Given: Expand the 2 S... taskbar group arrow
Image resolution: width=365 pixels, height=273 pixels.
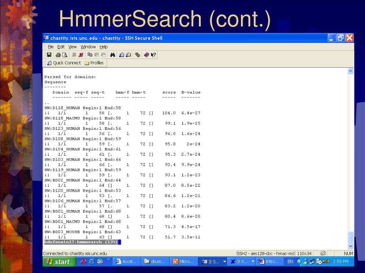Looking at the screenshot, I should click(x=225, y=262).
